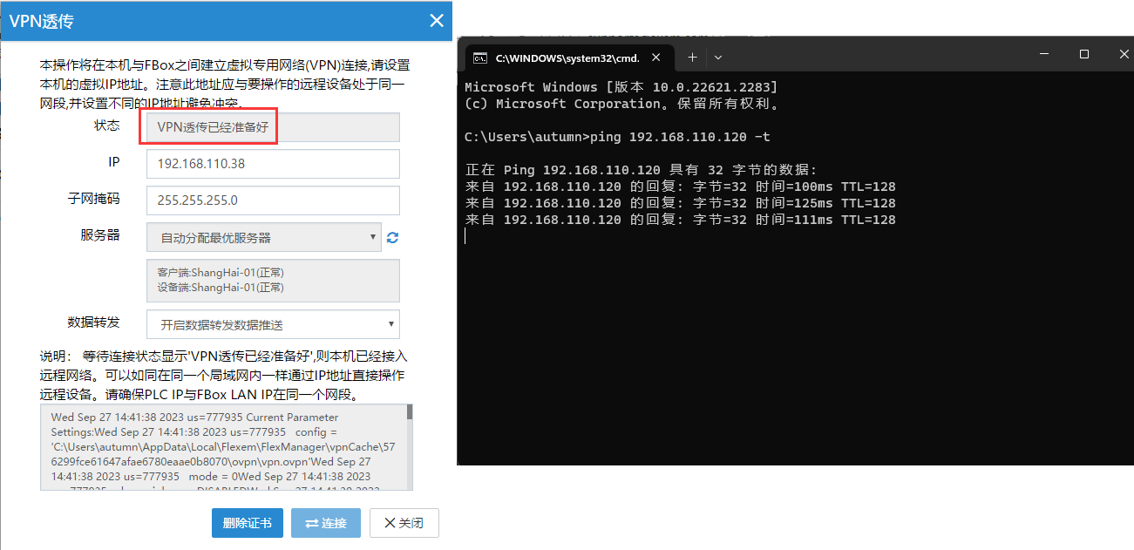Close the VPN透传 dialog with X icon

[x=437, y=21]
